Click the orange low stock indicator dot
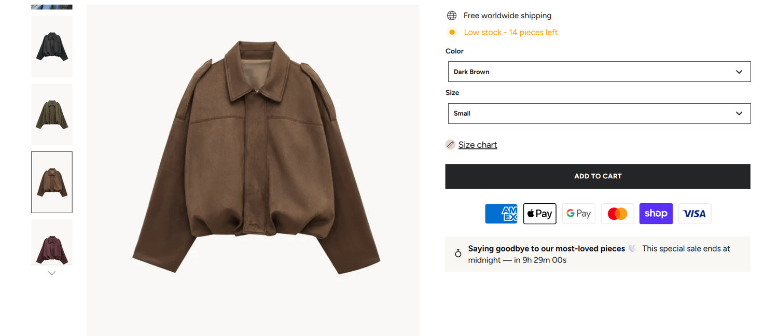Screen dimensions: 778x336 pyautogui.click(x=452, y=32)
